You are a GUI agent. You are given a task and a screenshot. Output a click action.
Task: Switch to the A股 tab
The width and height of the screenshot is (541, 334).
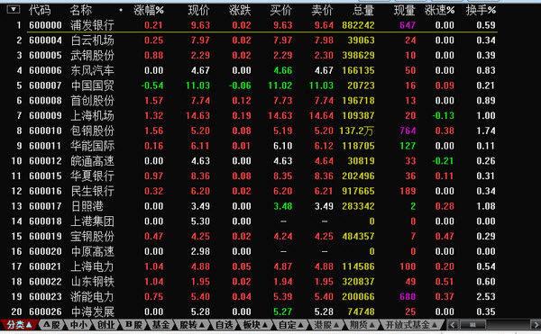(x=51, y=324)
